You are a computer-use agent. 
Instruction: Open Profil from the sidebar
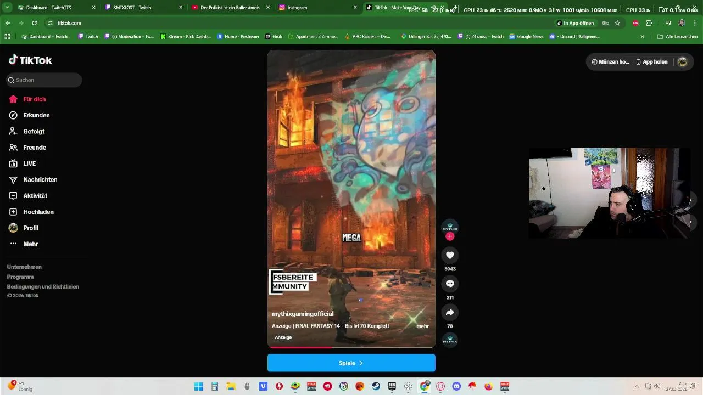coord(24,228)
